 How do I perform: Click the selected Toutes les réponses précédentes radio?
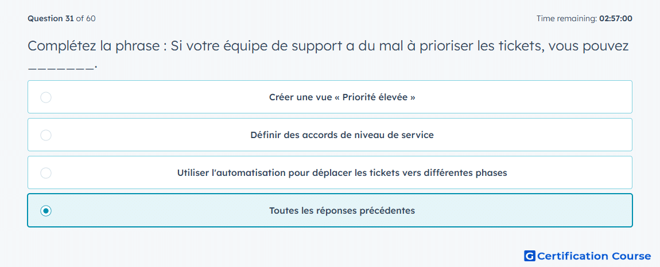[x=46, y=211]
